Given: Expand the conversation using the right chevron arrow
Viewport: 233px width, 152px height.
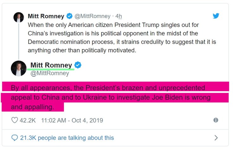Looking at the screenshot, I should [x=216, y=138].
